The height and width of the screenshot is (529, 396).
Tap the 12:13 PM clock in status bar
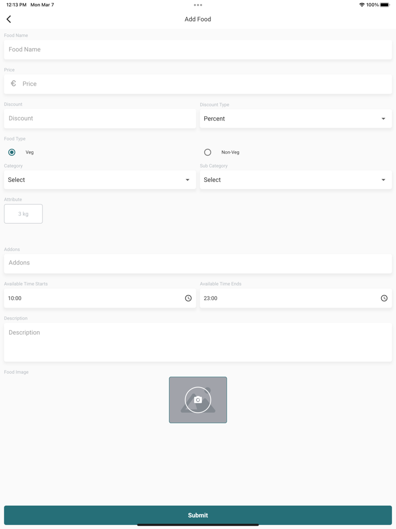16,5
